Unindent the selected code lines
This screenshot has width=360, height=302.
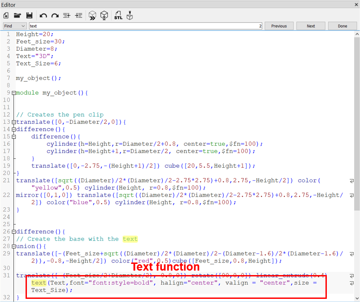coord(67,16)
